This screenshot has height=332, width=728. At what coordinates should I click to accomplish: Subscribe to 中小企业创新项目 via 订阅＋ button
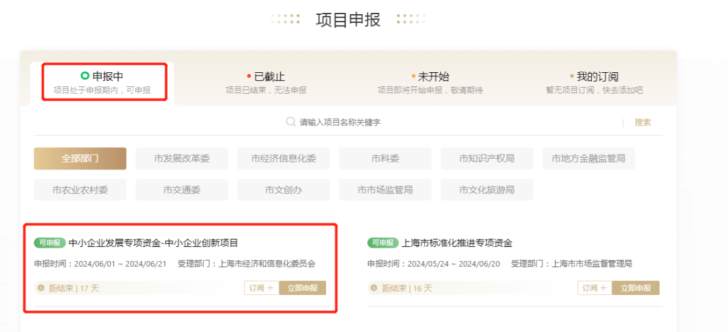pyautogui.click(x=262, y=288)
